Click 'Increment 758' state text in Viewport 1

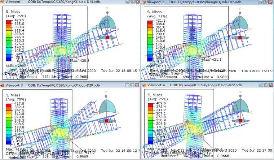click(x=35, y=77)
